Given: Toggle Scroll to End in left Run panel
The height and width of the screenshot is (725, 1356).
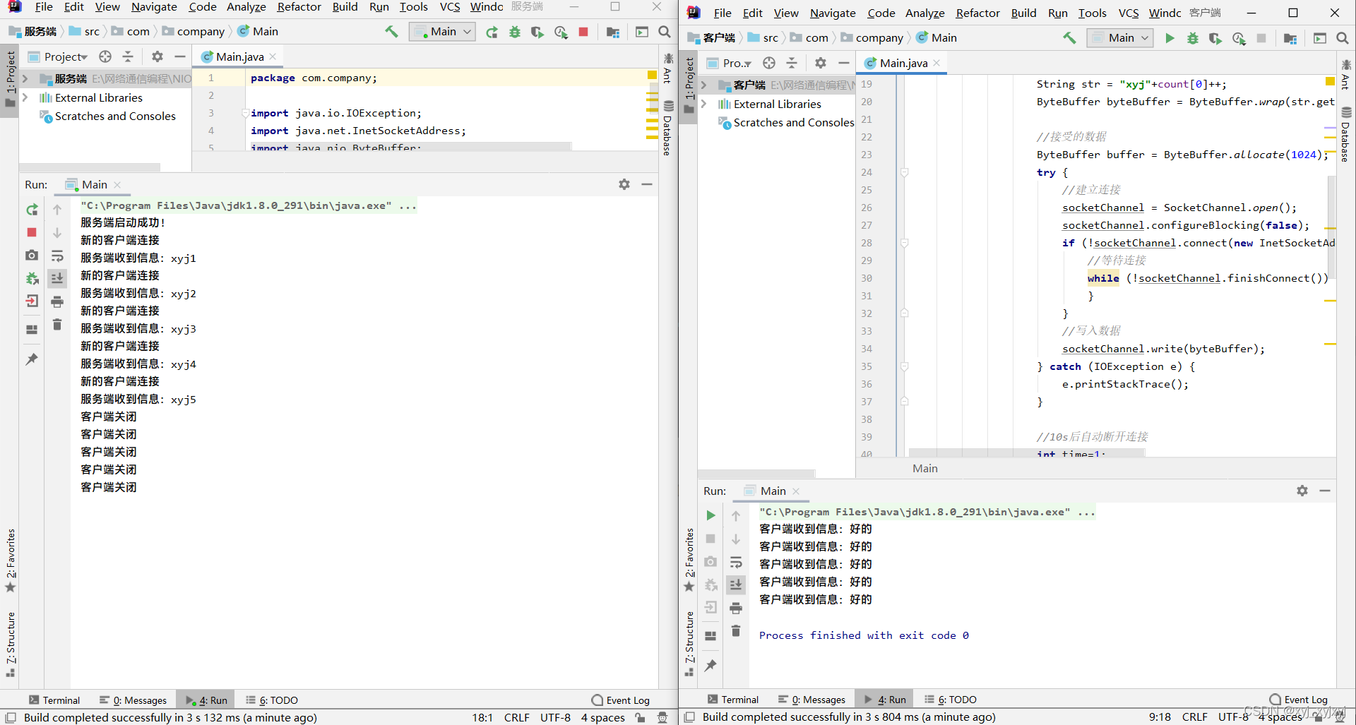Looking at the screenshot, I should coord(57,278).
